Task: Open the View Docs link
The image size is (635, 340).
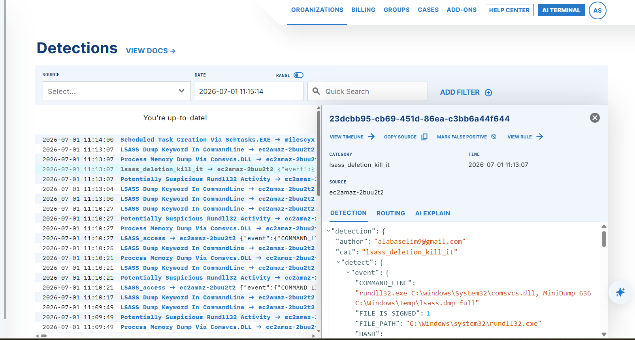Action: click(x=151, y=51)
